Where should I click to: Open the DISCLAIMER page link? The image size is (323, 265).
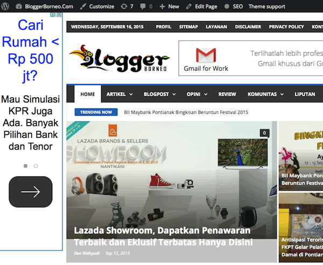pyautogui.click(x=248, y=27)
